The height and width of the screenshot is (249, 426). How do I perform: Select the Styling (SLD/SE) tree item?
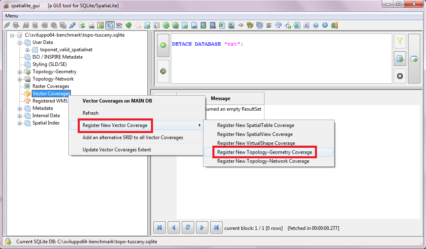50,64
